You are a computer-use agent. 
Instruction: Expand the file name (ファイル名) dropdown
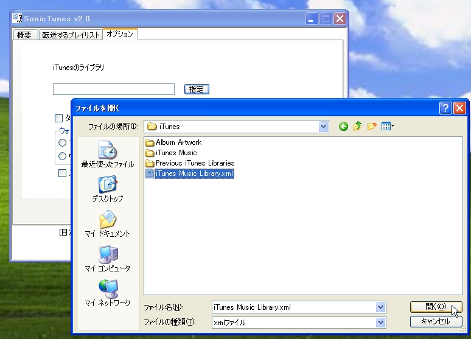point(380,307)
